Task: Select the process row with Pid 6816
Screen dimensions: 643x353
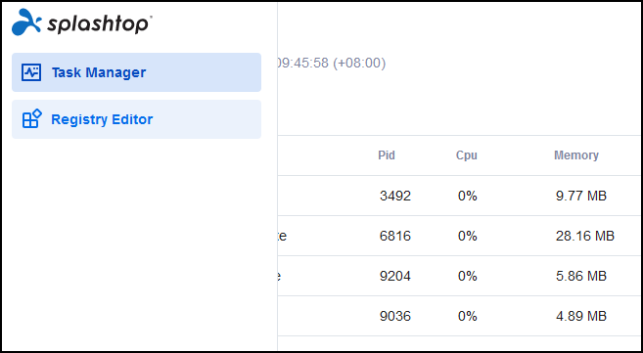Action: tap(458, 236)
